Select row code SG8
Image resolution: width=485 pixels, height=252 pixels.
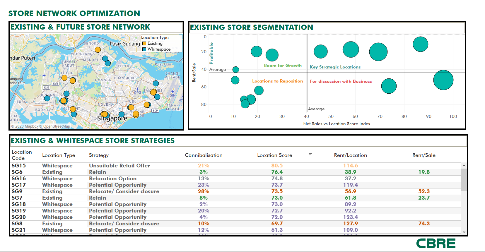click(x=17, y=224)
